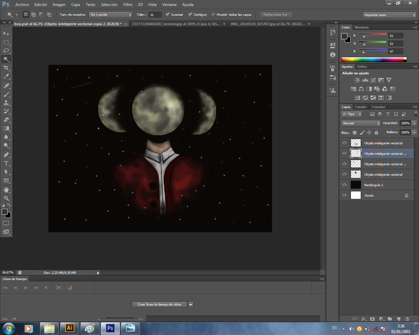Select the Eyedropper tool
This screenshot has height=335, width=419.
[x=6, y=77]
